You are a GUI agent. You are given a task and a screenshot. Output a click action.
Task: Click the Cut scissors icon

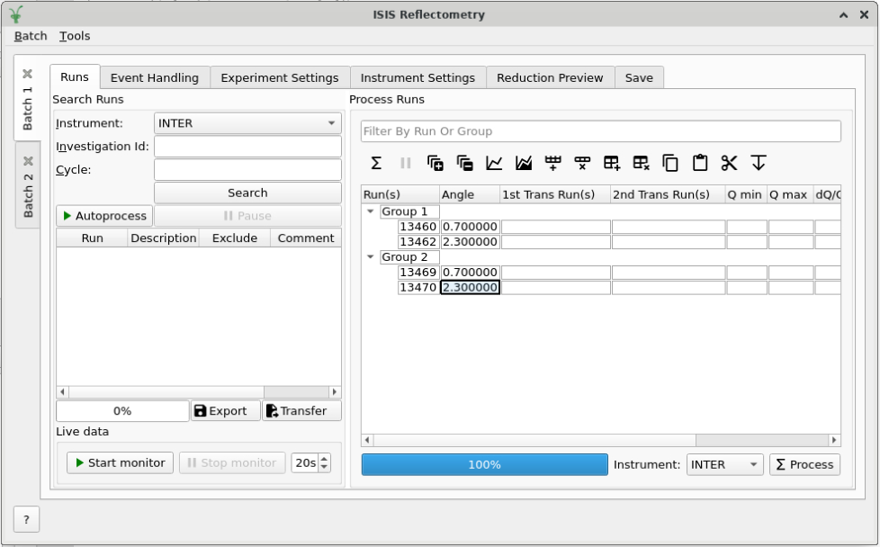tap(729, 163)
